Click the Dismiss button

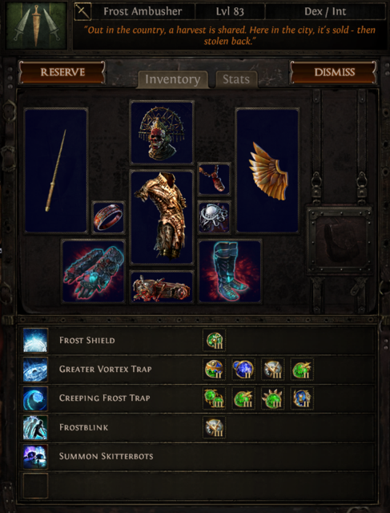click(x=333, y=72)
